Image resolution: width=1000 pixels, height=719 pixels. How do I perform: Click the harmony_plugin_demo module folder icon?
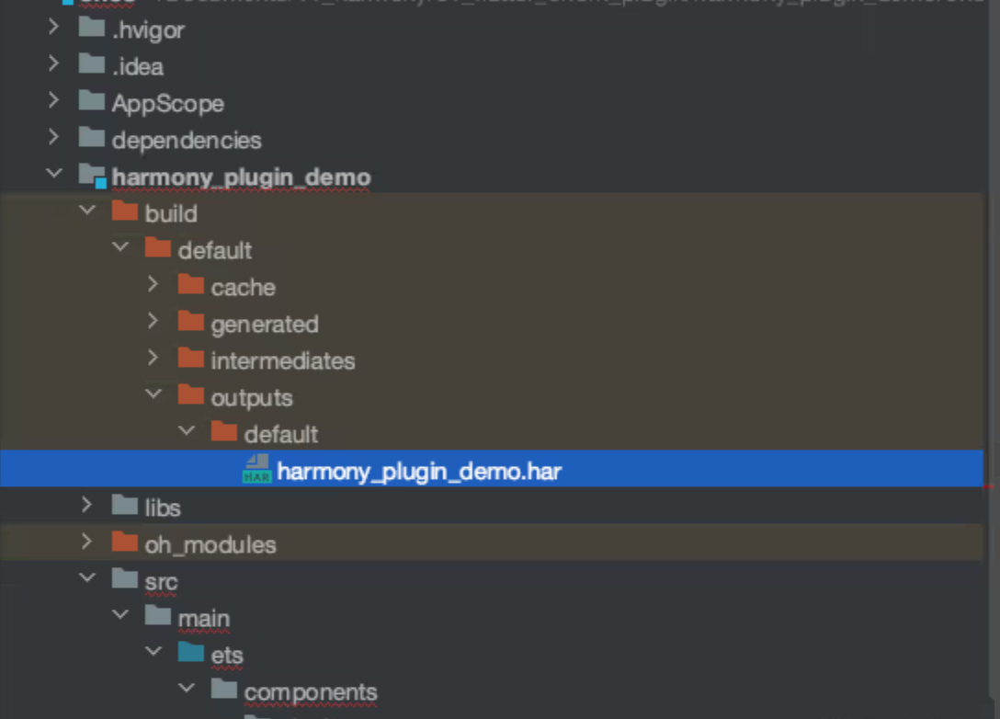click(93, 176)
